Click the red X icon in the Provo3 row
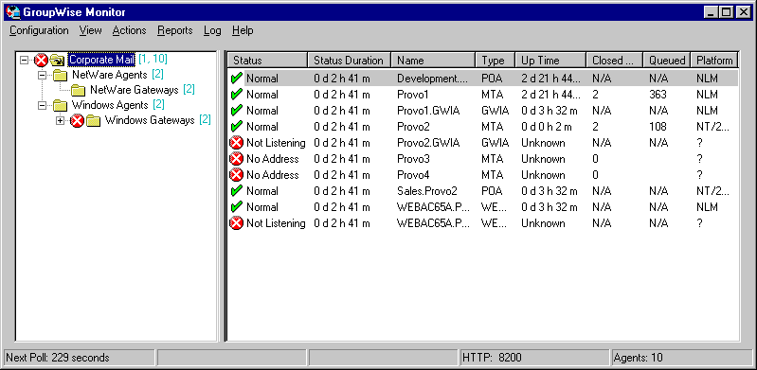 click(236, 159)
